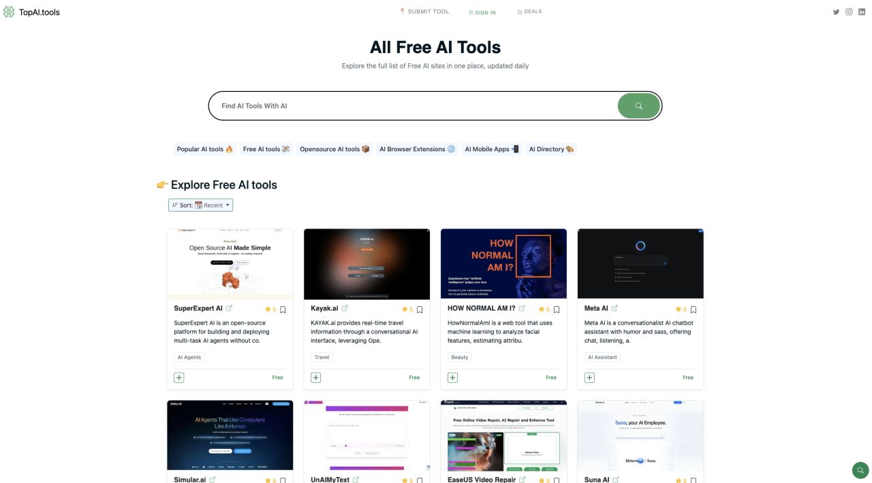The height and width of the screenshot is (483, 872).
Task: Open external link icon next to EaseUS Video Repair
Action: [x=522, y=480]
